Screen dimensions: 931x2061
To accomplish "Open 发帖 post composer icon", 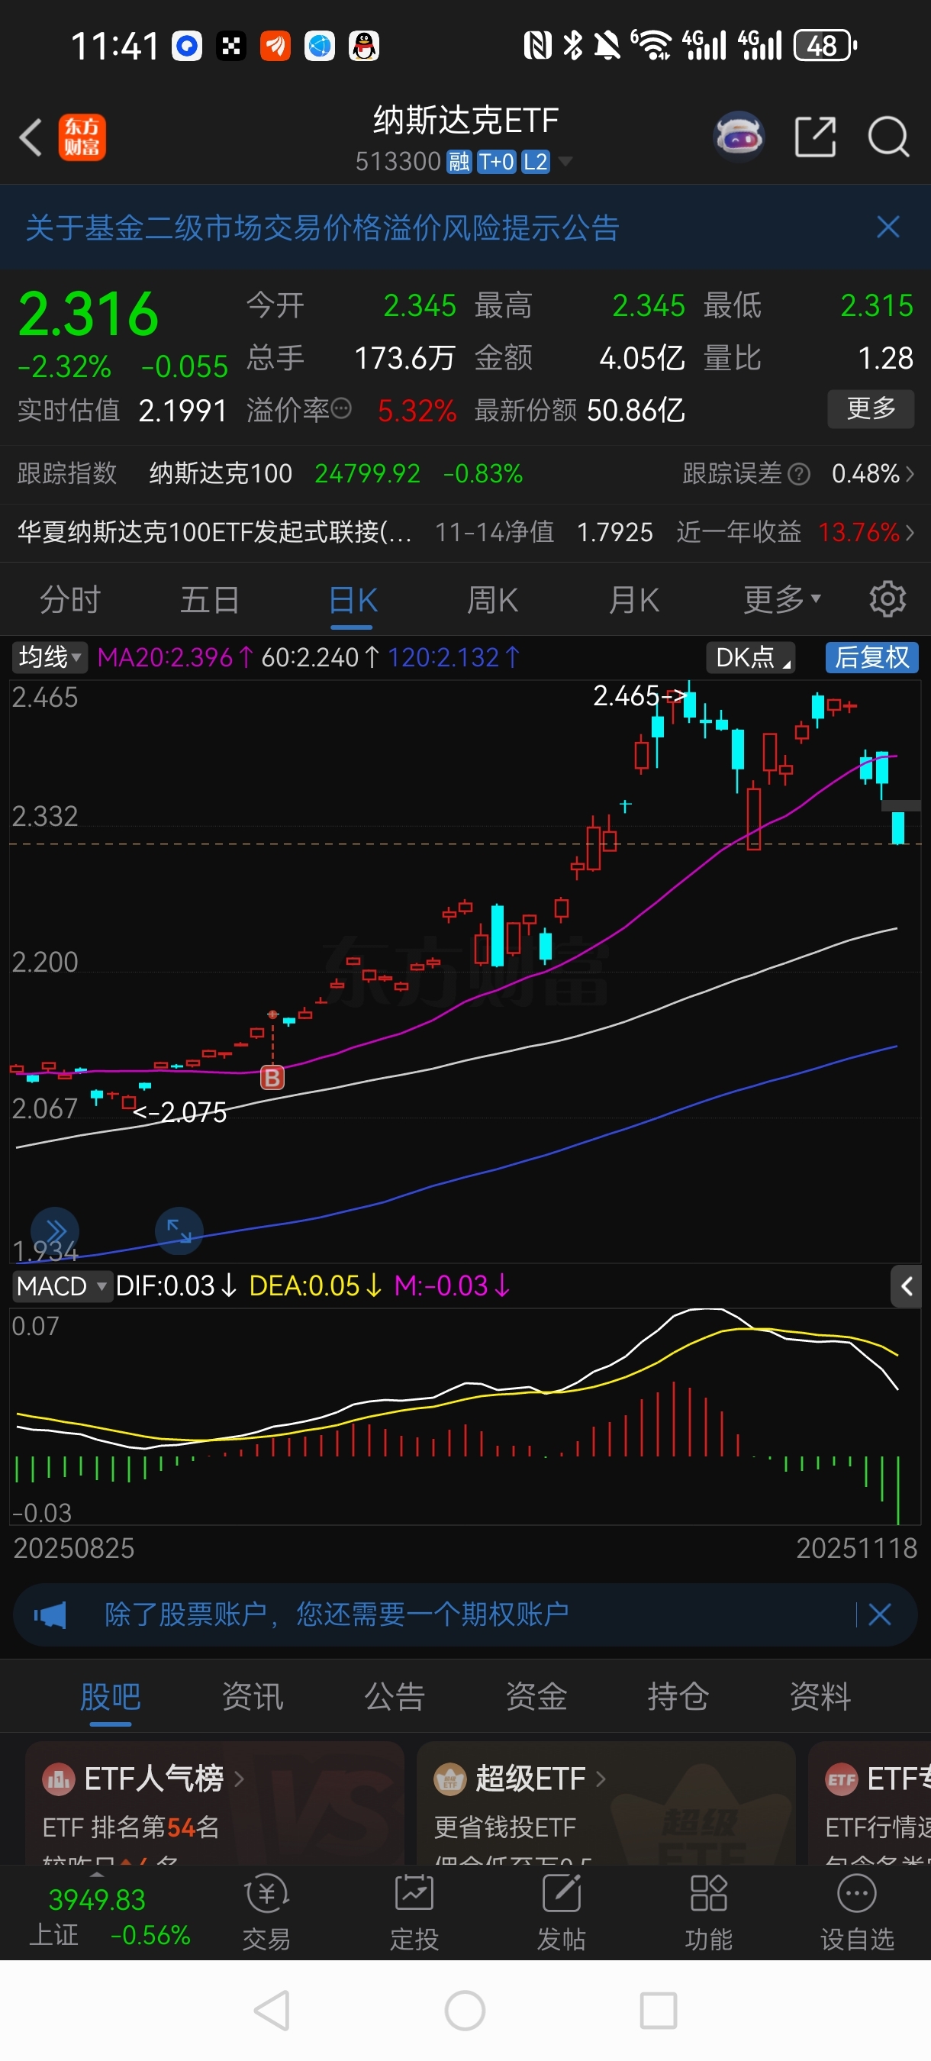I will click(x=561, y=1913).
